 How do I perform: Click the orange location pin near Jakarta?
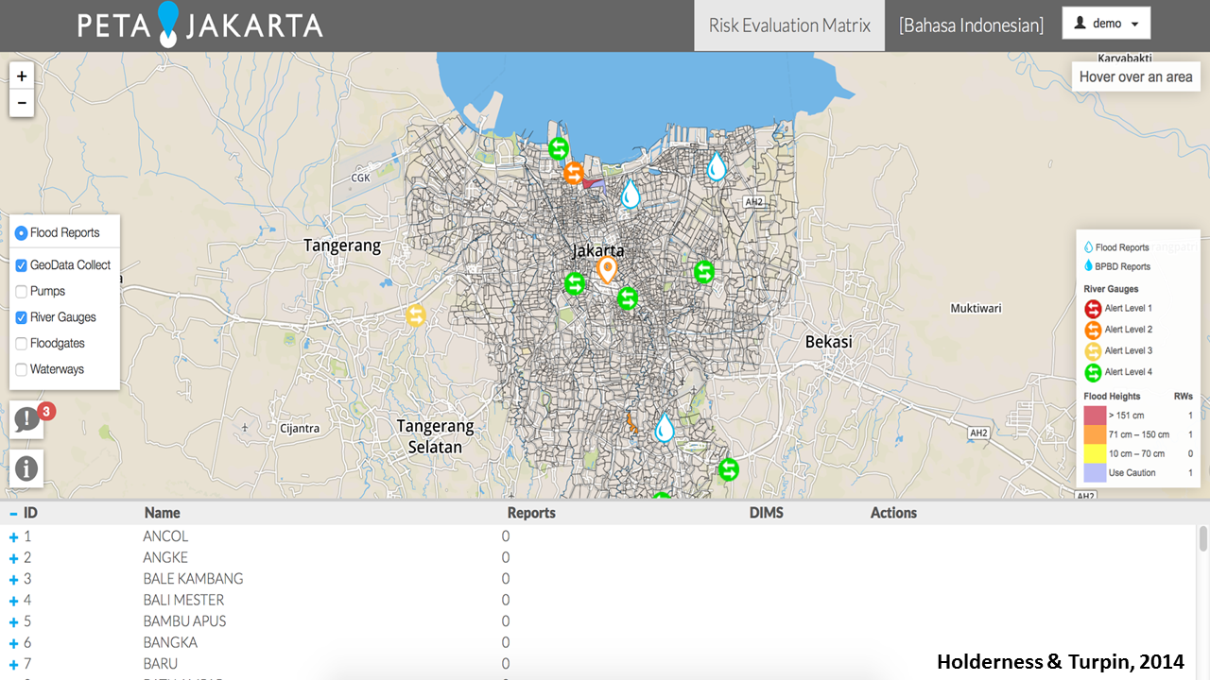[607, 270]
